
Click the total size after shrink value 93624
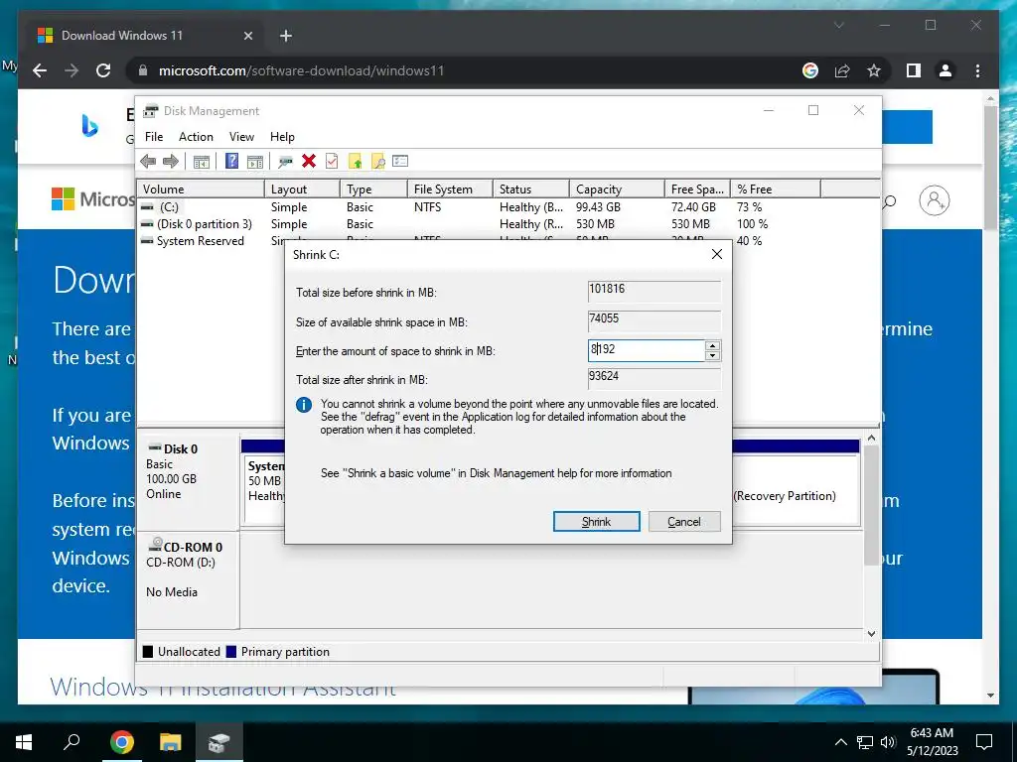pos(603,376)
